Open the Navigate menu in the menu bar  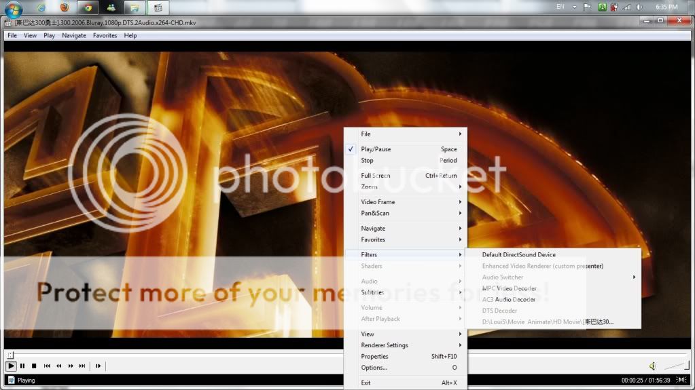74,35
